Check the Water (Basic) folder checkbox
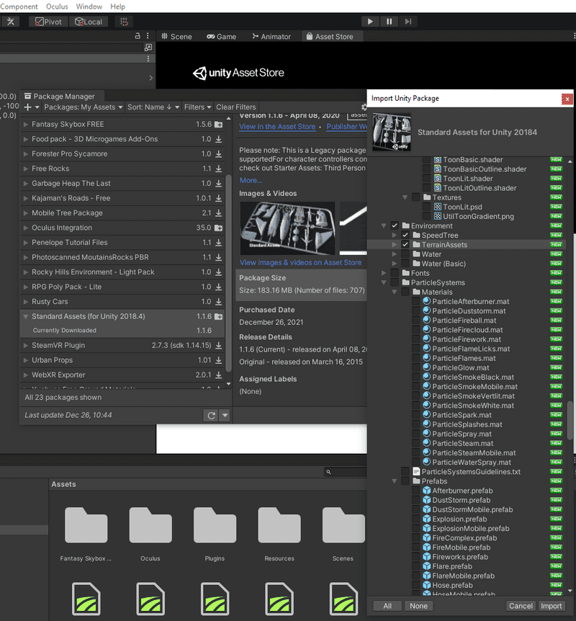Screen dimensions: 576x621 click(x=405, y=264)
